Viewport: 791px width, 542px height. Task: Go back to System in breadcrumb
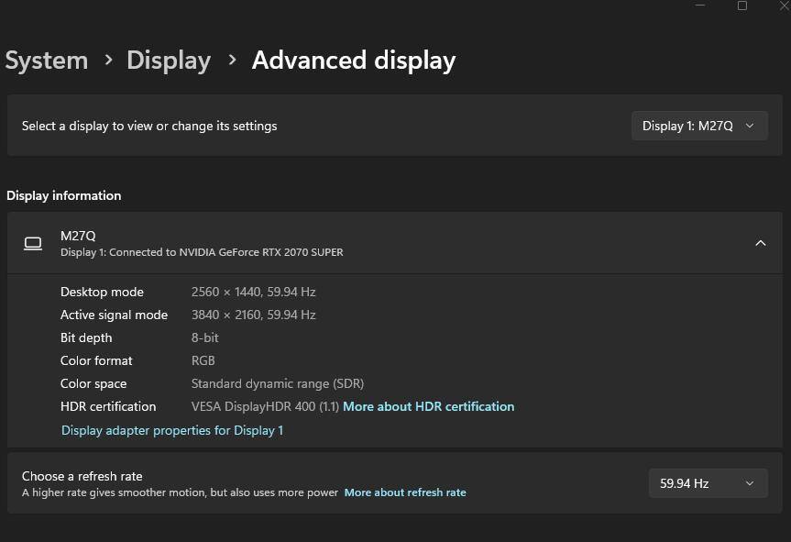tap(47, 61)
